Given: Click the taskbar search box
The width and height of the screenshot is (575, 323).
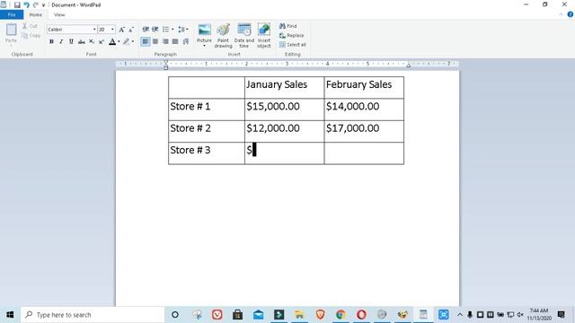Looking at the screenshot, I should tap(93, 315).
